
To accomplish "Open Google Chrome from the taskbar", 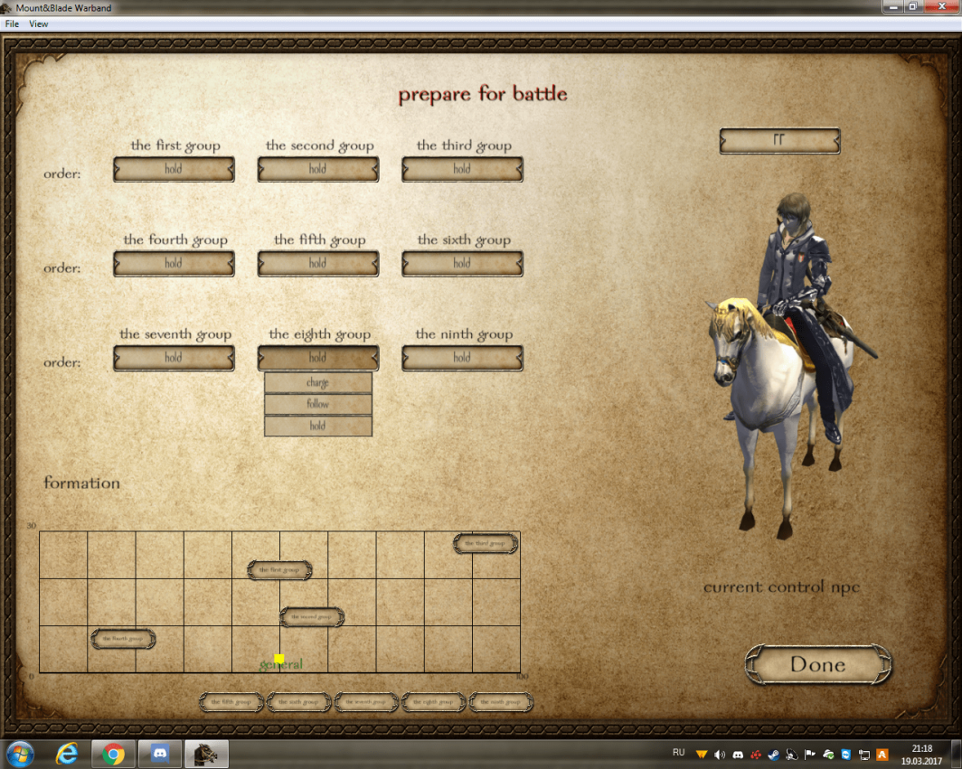I will [113, 753].
